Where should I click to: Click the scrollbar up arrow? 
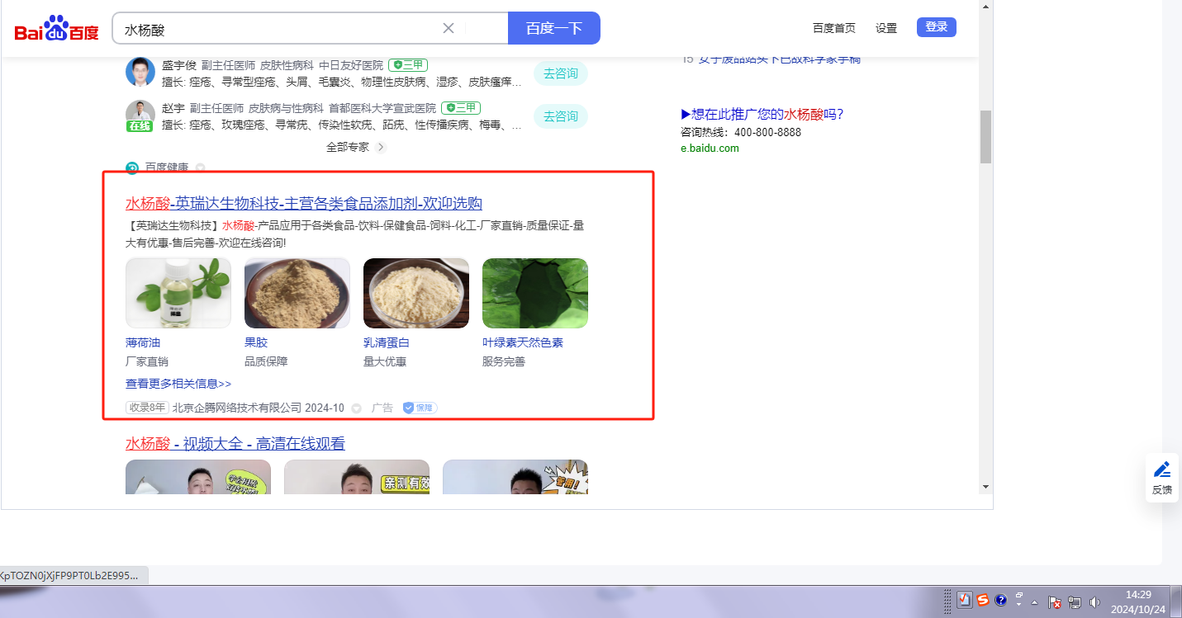pyautogui.click(x=985, y=6)
